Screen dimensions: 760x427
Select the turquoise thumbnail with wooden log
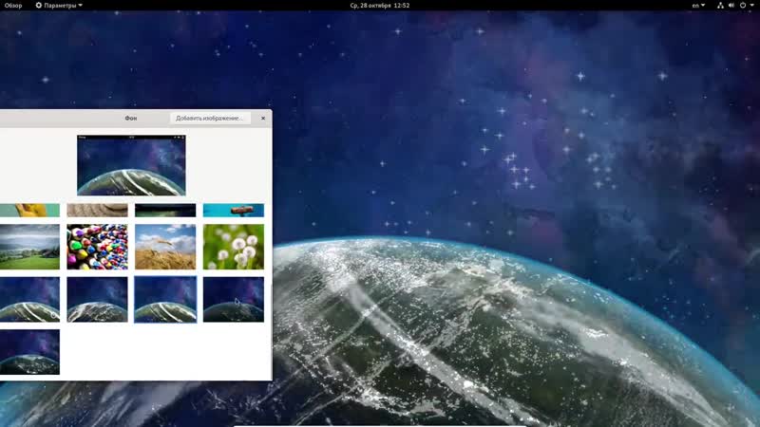(x=234, y=210)
